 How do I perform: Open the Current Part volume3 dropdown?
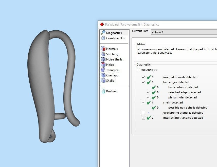[x=184, y=32]
